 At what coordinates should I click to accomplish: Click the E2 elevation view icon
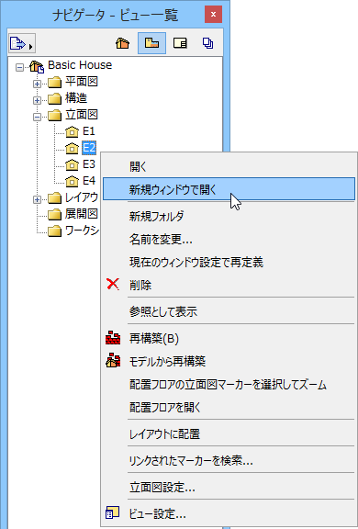pos(72,148)
